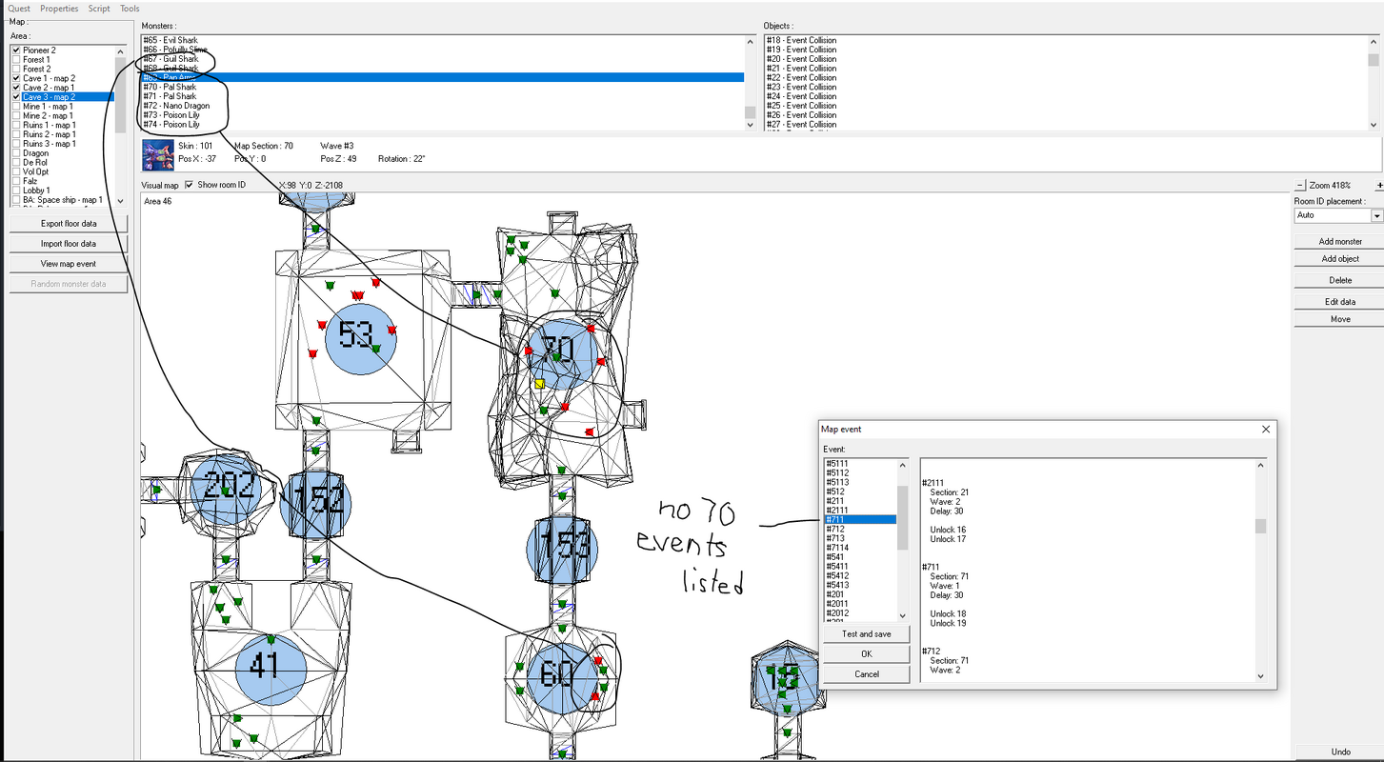
Task: Click room 53 ID circle
Action: (361, 338)
